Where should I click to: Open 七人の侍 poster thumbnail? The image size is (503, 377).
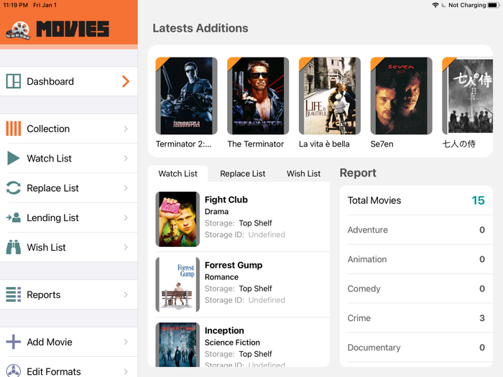(467, 96)
